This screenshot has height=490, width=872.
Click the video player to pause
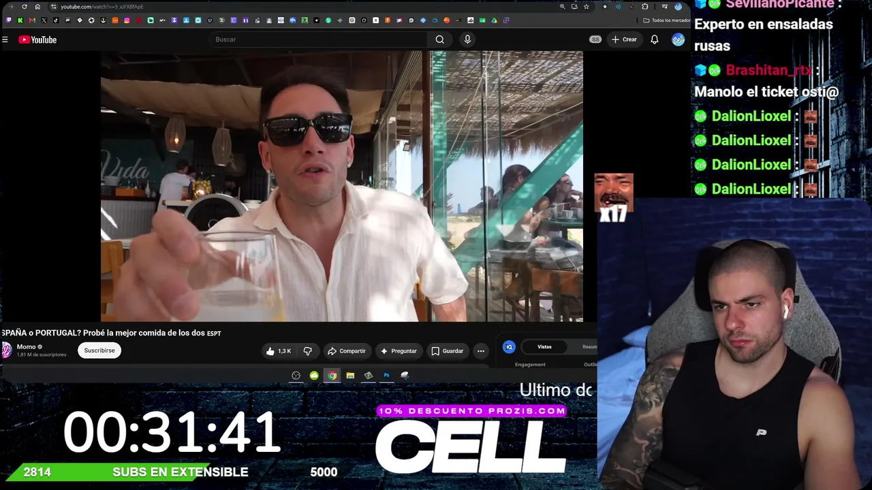point(342,186)
